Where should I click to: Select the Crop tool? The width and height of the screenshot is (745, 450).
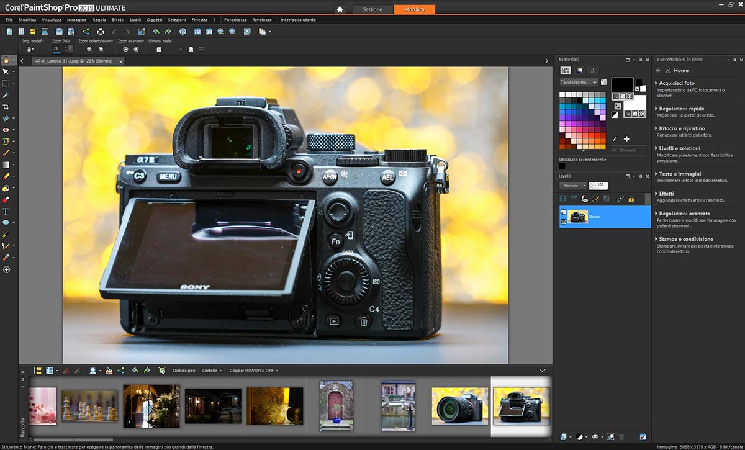pos(6,107)
